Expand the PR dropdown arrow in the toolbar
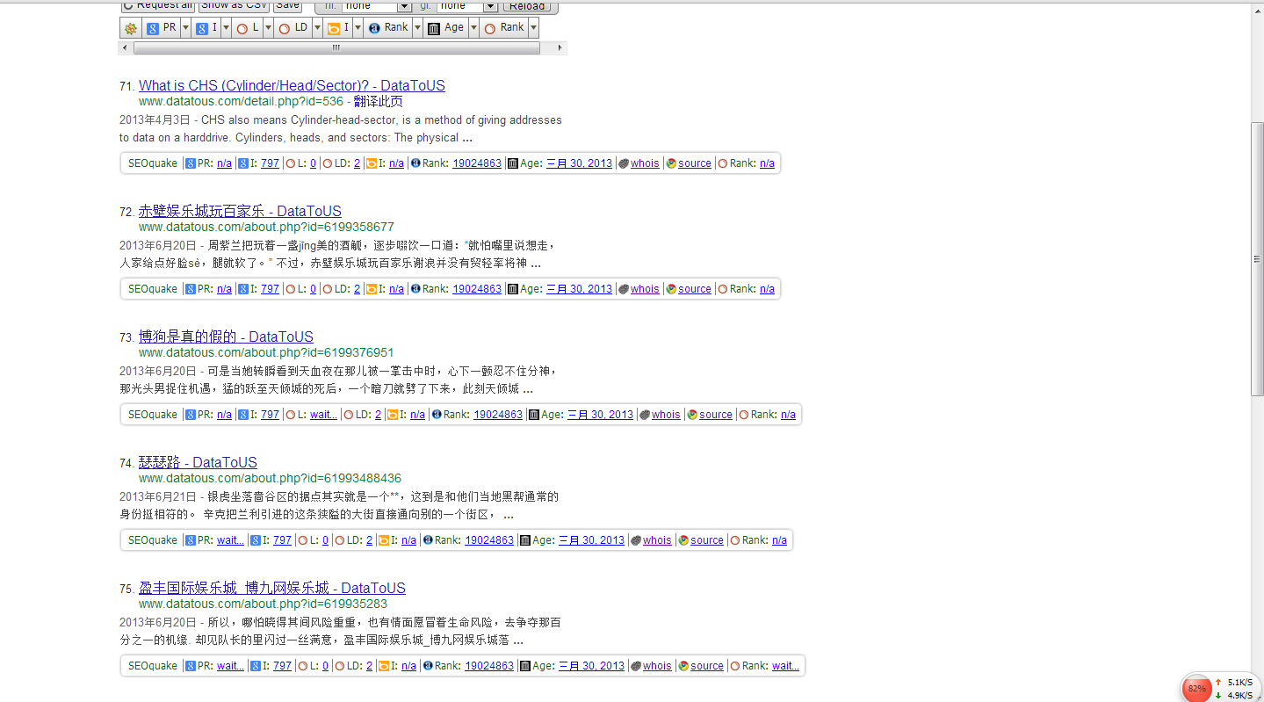This screenshot has height=702, width=1264. point(184,27)
